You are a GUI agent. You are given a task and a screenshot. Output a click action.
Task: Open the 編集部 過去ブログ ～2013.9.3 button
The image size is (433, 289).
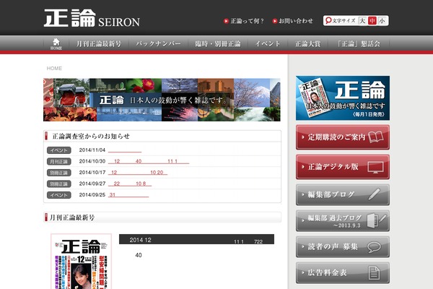coord(343,220)
